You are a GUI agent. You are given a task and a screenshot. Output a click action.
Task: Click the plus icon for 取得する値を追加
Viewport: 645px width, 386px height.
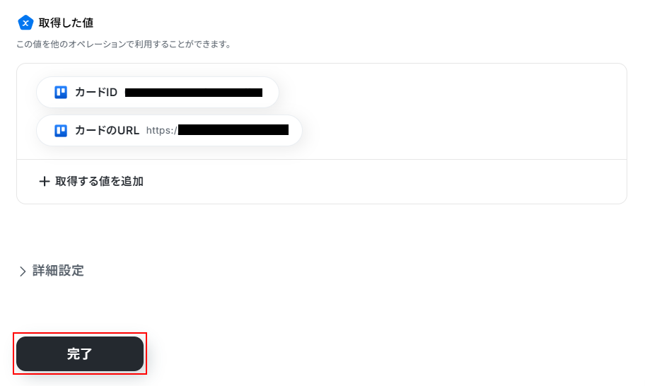pyautogui.click(x=45, y=181)
